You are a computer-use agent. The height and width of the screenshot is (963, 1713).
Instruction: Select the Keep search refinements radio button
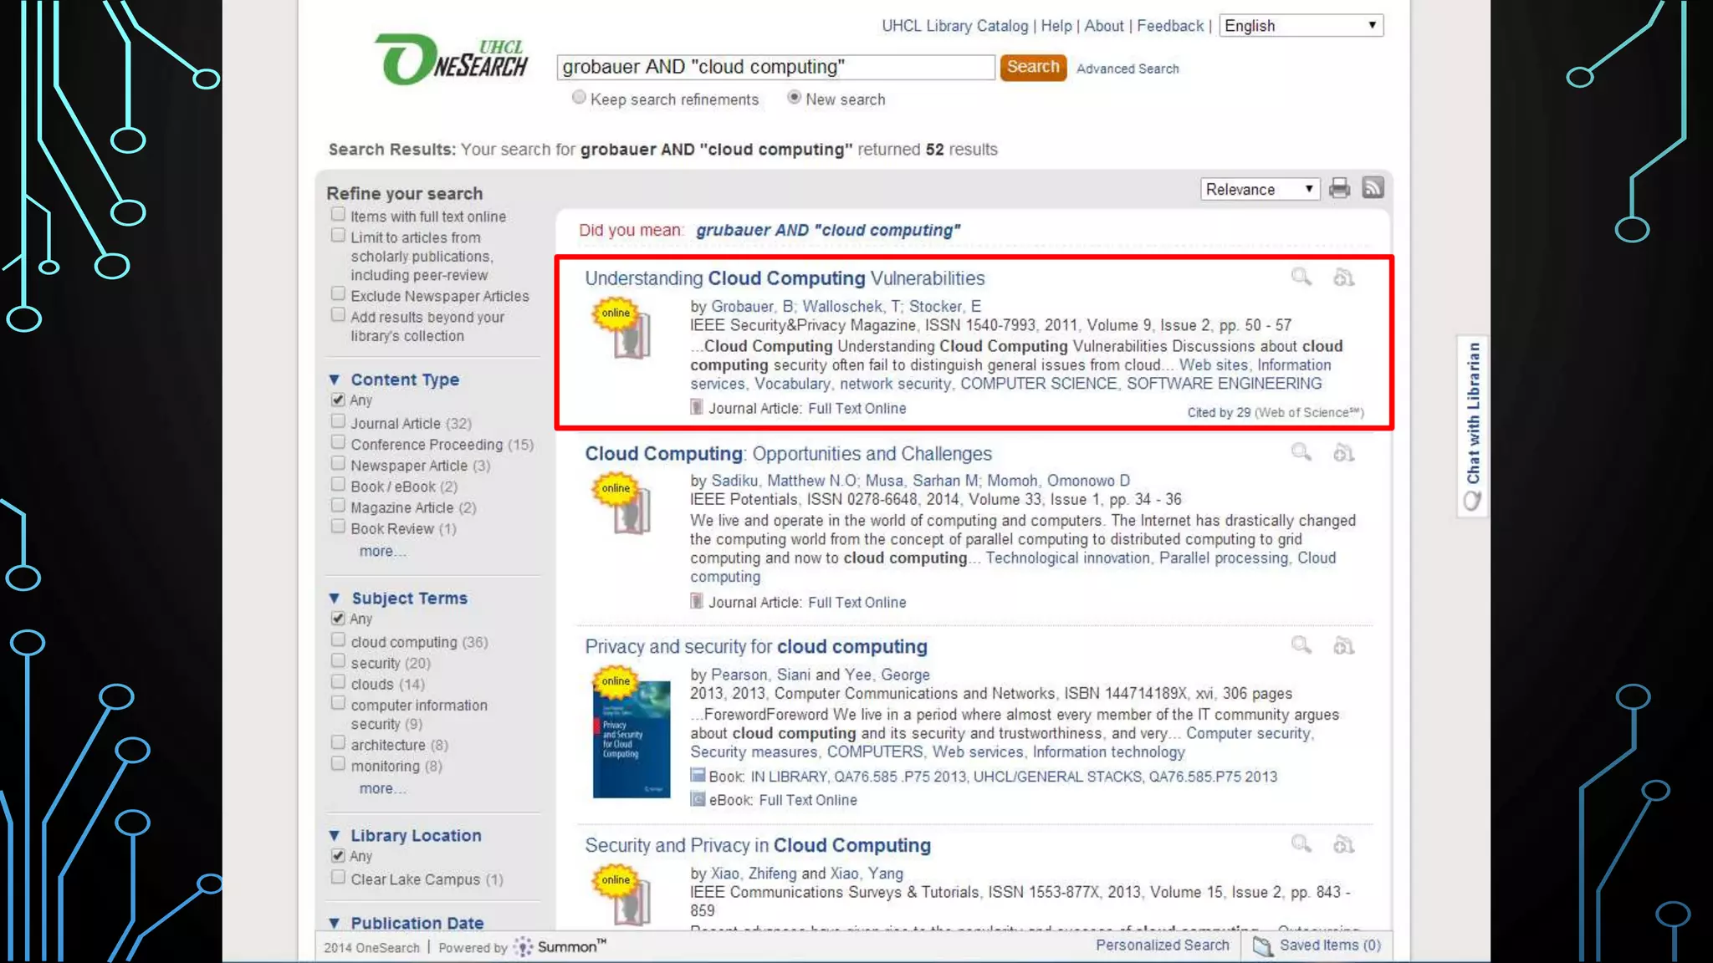pyautogui.click(x=579, y=98)
